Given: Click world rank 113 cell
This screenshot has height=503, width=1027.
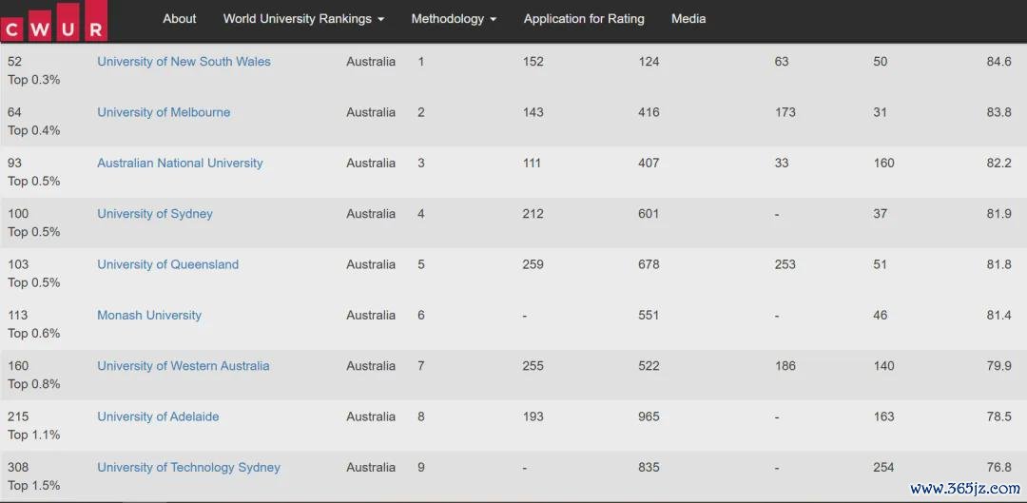Looking at the screenshot, I should coord(18,315).
